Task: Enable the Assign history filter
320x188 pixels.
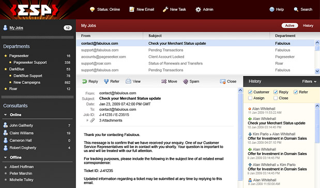Action: [x=250, y=98]
